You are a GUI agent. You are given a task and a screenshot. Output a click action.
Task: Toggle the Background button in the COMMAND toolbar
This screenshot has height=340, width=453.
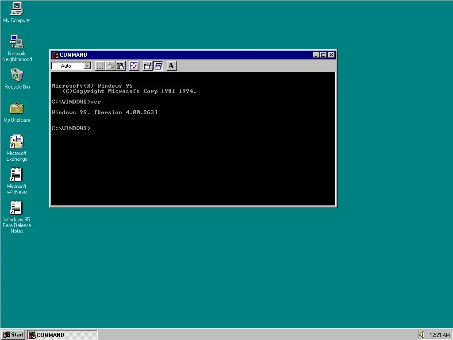[158, 66]
